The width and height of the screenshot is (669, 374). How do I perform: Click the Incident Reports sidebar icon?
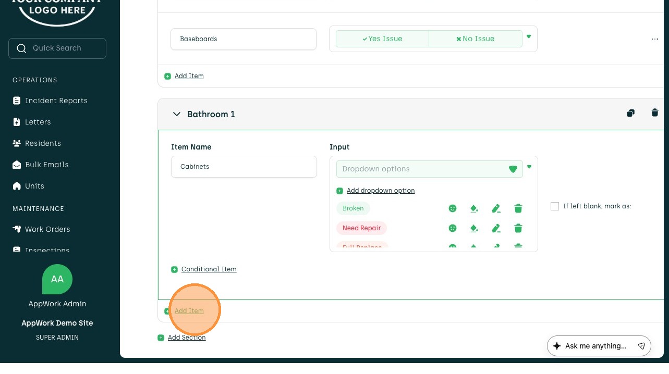point(17,101)
